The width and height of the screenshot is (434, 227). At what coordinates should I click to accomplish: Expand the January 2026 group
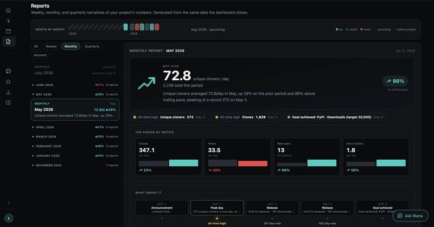(x=75, y=156)
